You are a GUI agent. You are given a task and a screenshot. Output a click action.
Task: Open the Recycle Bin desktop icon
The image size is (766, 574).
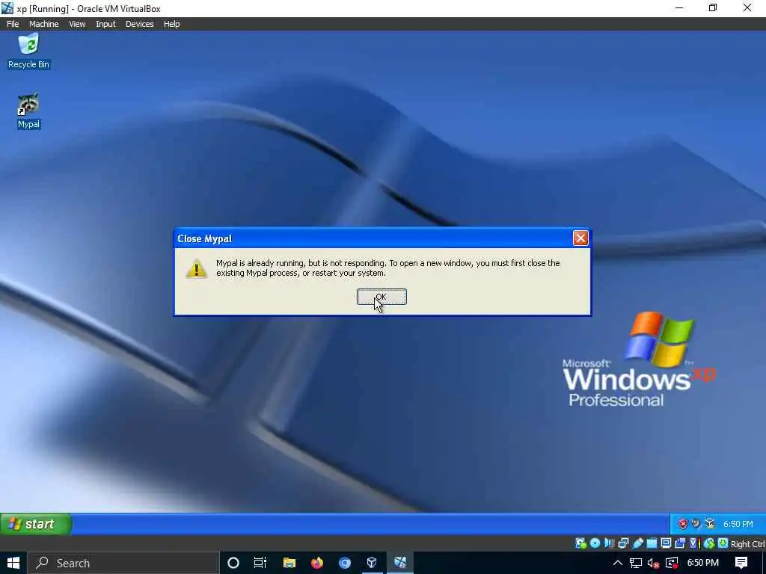(x=28, y=52)
